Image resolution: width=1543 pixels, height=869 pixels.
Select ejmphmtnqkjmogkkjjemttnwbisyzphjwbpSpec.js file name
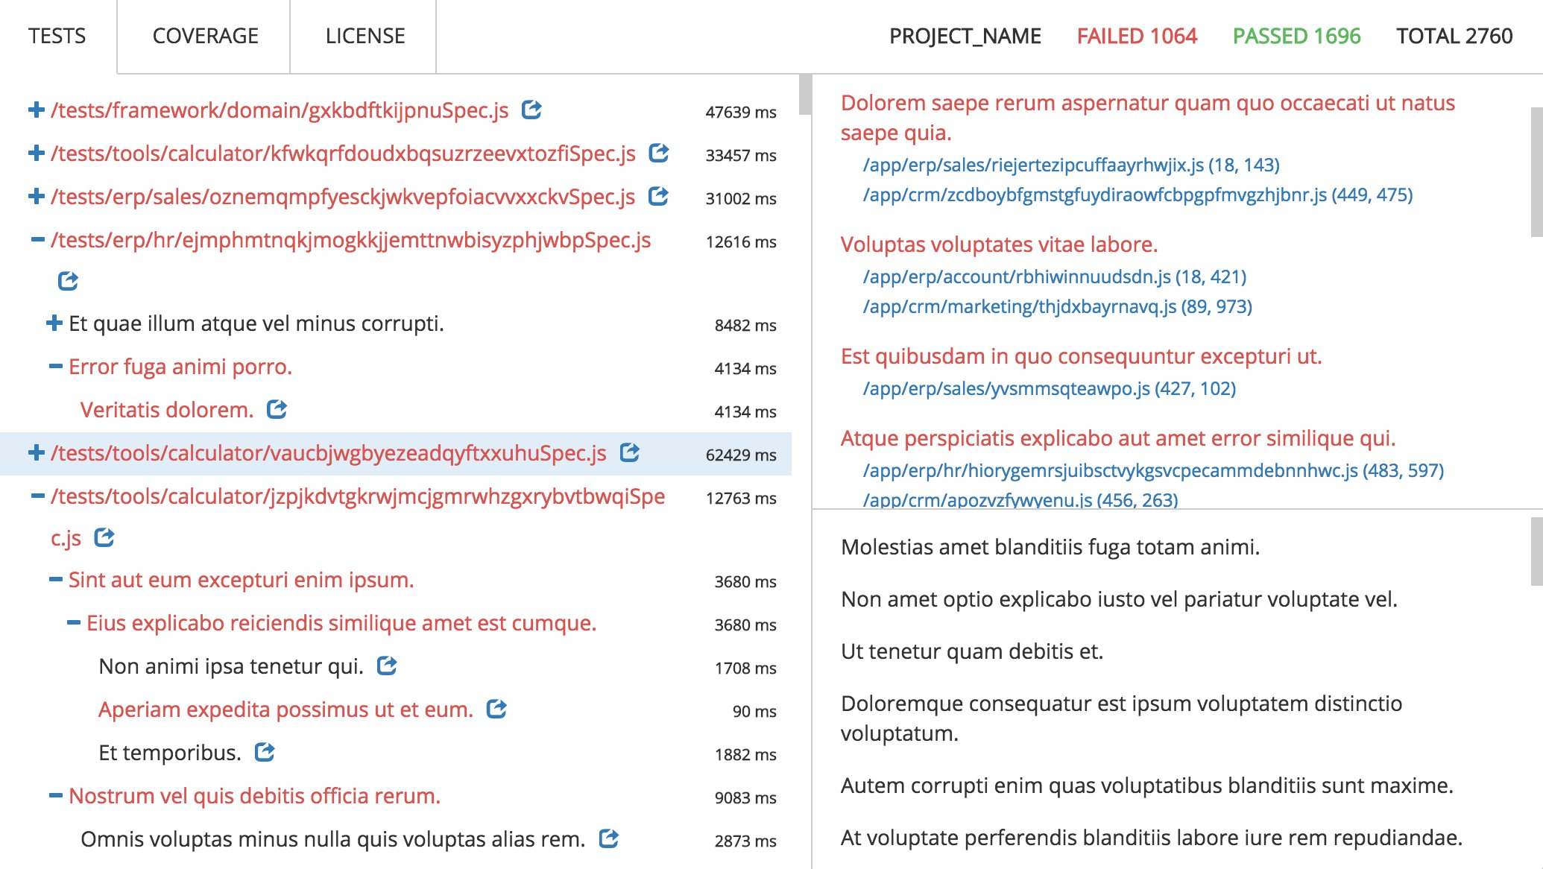click(351, 239)
